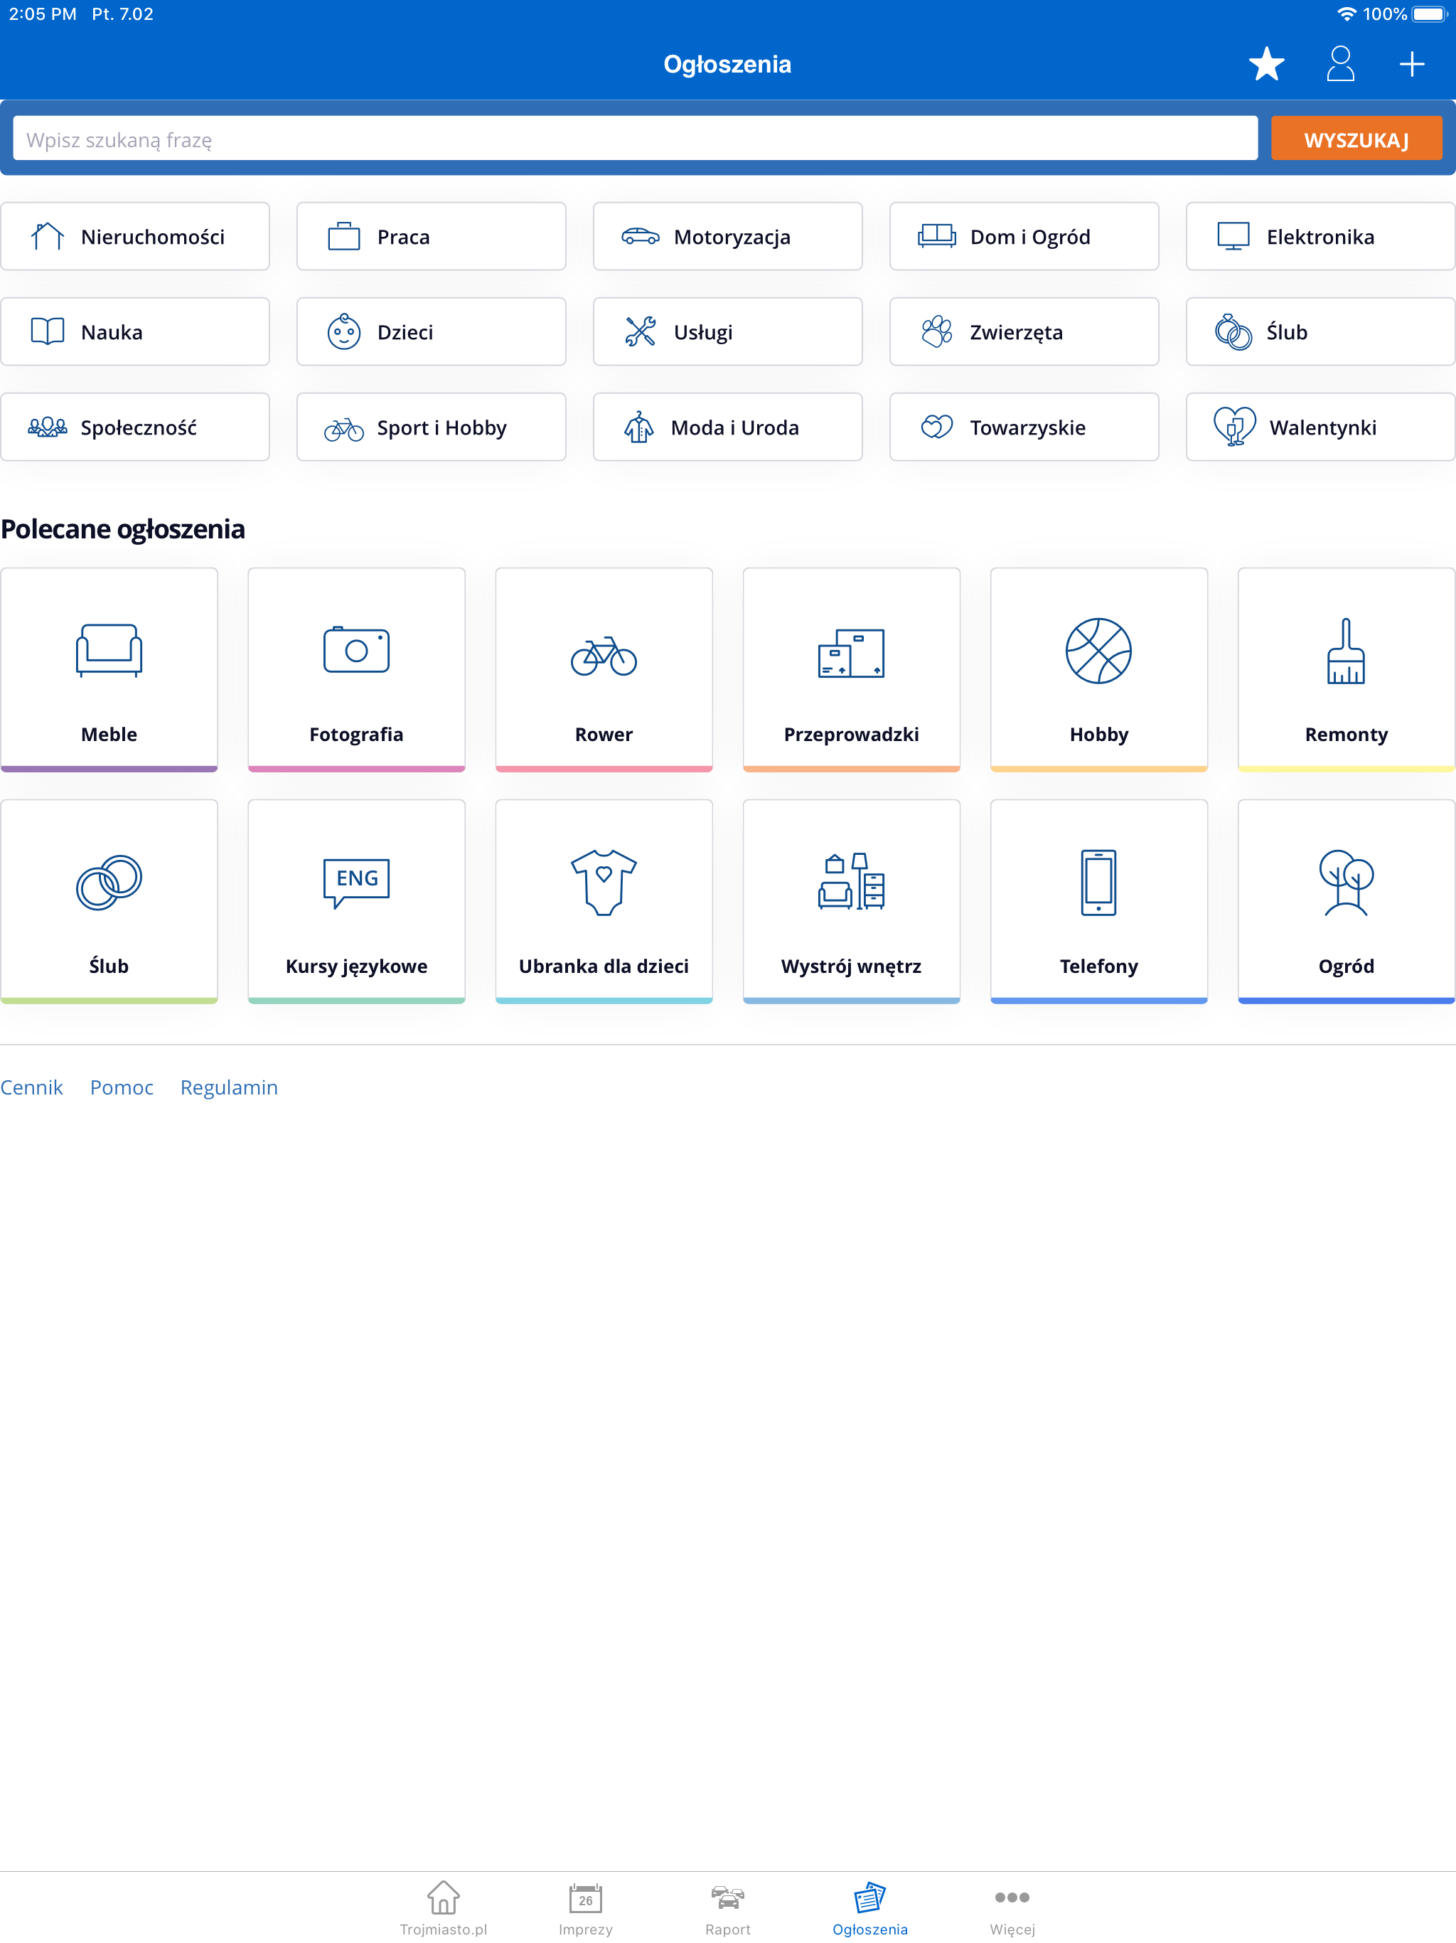
Task: Open Telefony card with phone icon
Action: coord(1098,901)
